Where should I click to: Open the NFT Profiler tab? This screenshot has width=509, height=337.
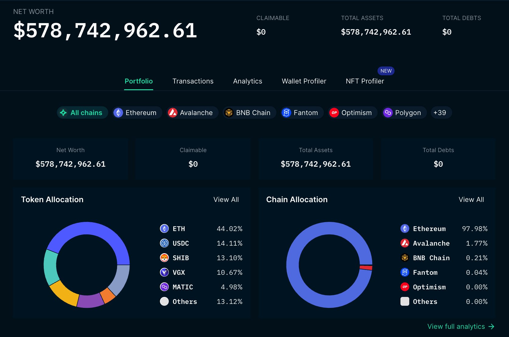coord(365,81)
